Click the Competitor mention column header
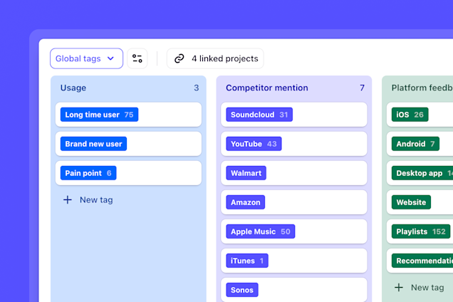Viewport: 453px width, 302px height. point(267,88)
